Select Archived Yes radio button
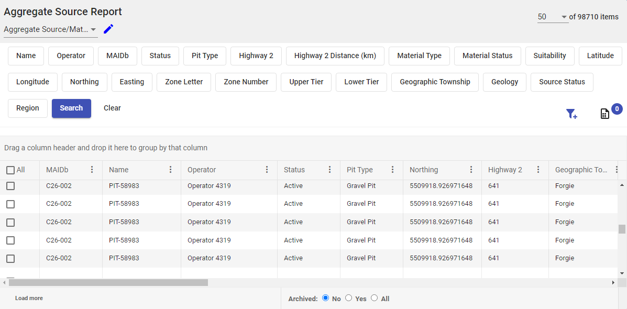Image resolution: width=627 pixels, height=309 pixels. [x=349, y=298]
